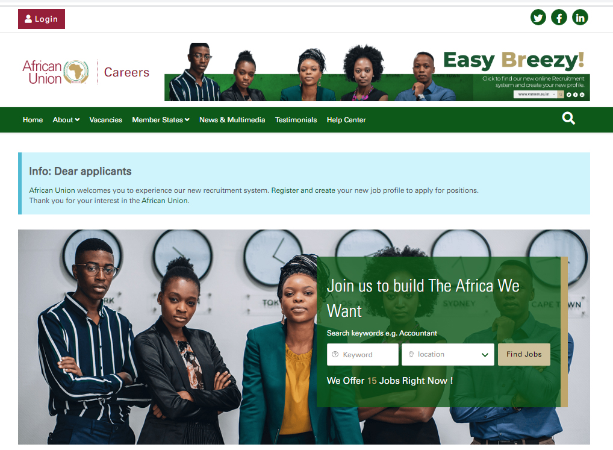
Task: Open the LinkedIn social icon
Action: pyautogui.click(x=580, y=17)
